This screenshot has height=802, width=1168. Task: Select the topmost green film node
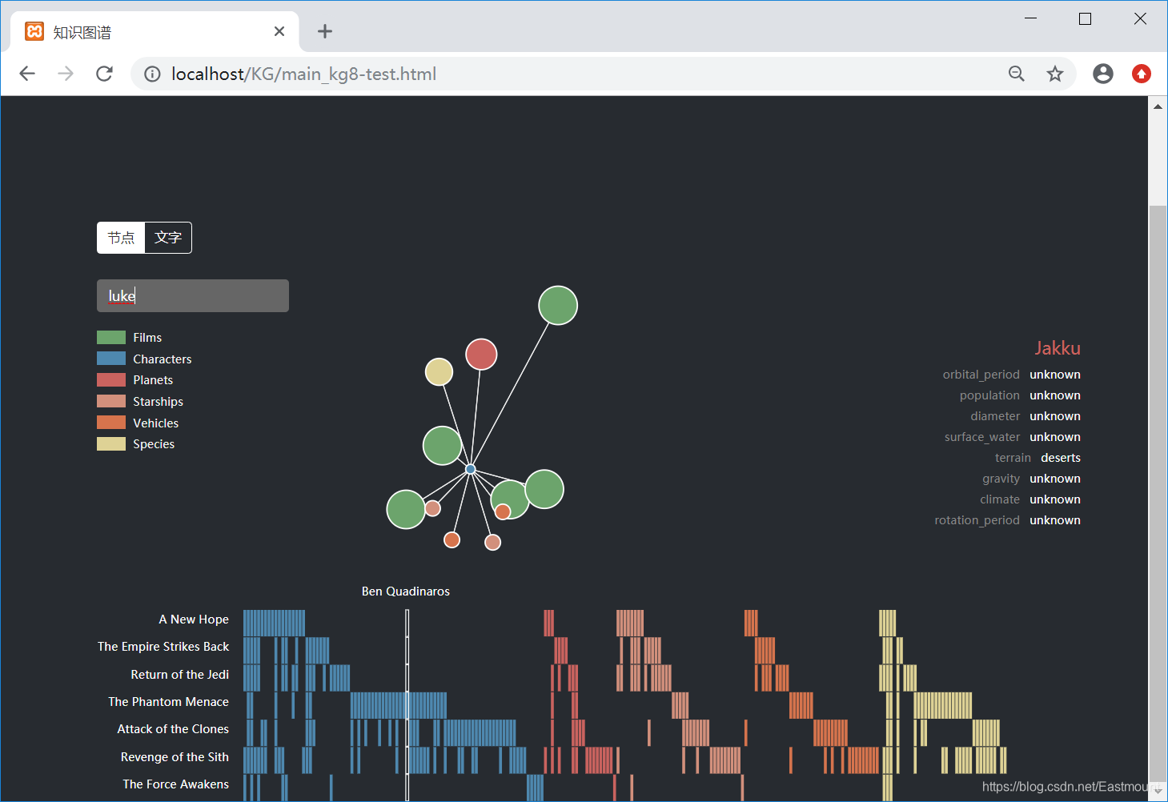[558, 305]
